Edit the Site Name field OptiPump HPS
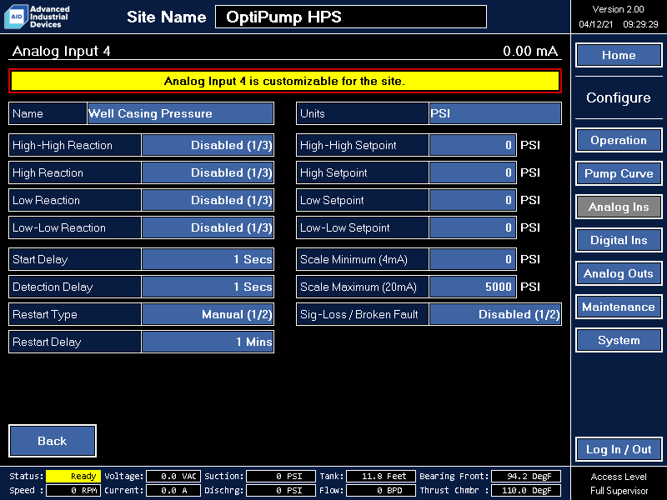The image size is (667, 500). tap(351, 17)
